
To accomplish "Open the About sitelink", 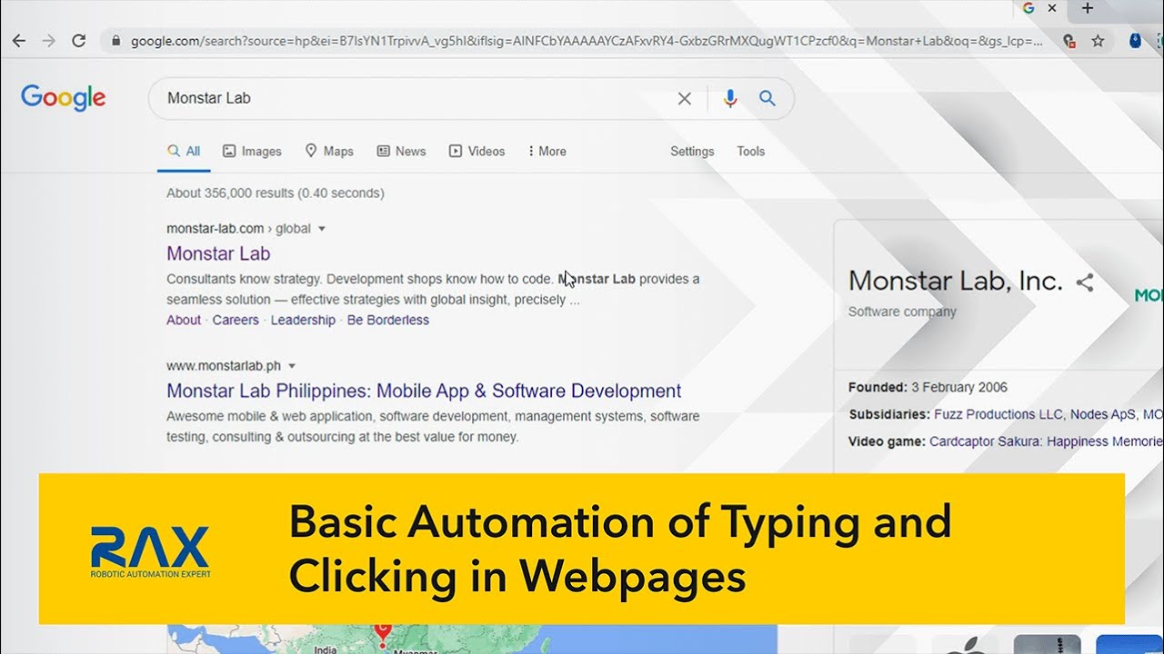I will [184, 320].
